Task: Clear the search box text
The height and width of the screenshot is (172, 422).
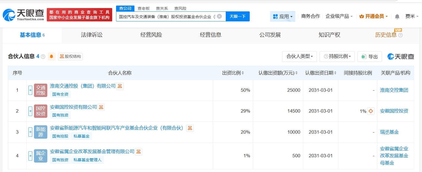Action: [219, 16]
